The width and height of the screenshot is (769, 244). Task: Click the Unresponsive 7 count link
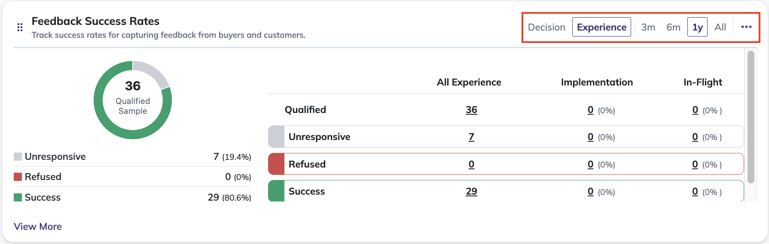coord(471,137)
